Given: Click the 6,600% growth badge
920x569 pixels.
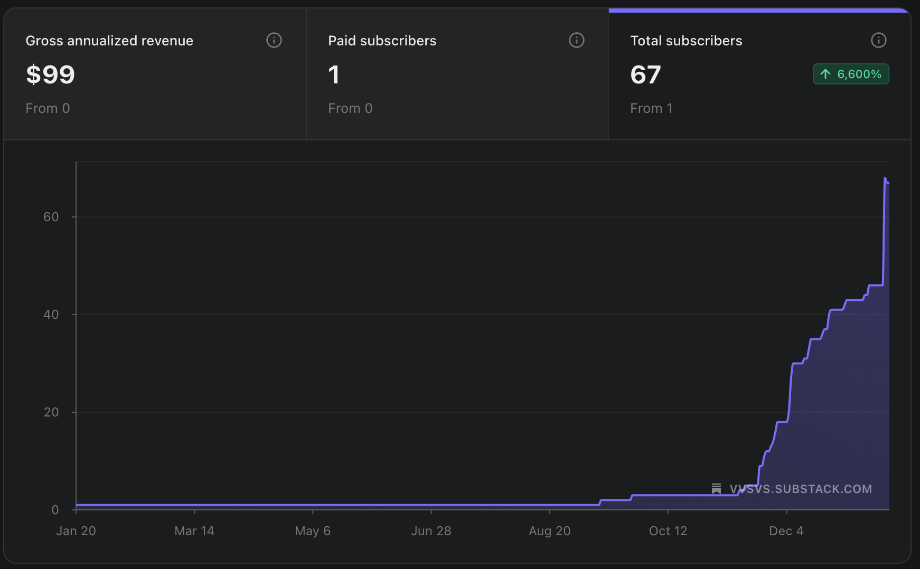Looking at the screenshot, I should [x=851, y=74].
